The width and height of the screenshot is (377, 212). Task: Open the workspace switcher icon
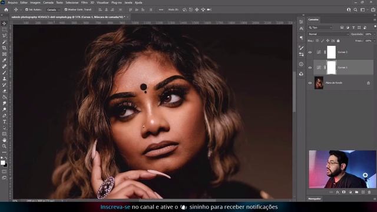tap(363, 9)
